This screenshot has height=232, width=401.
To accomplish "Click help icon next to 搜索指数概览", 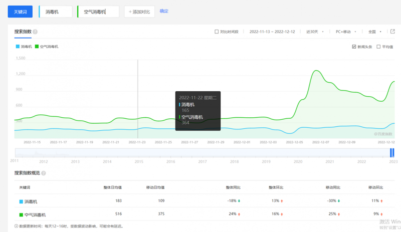I will point(44,173).
